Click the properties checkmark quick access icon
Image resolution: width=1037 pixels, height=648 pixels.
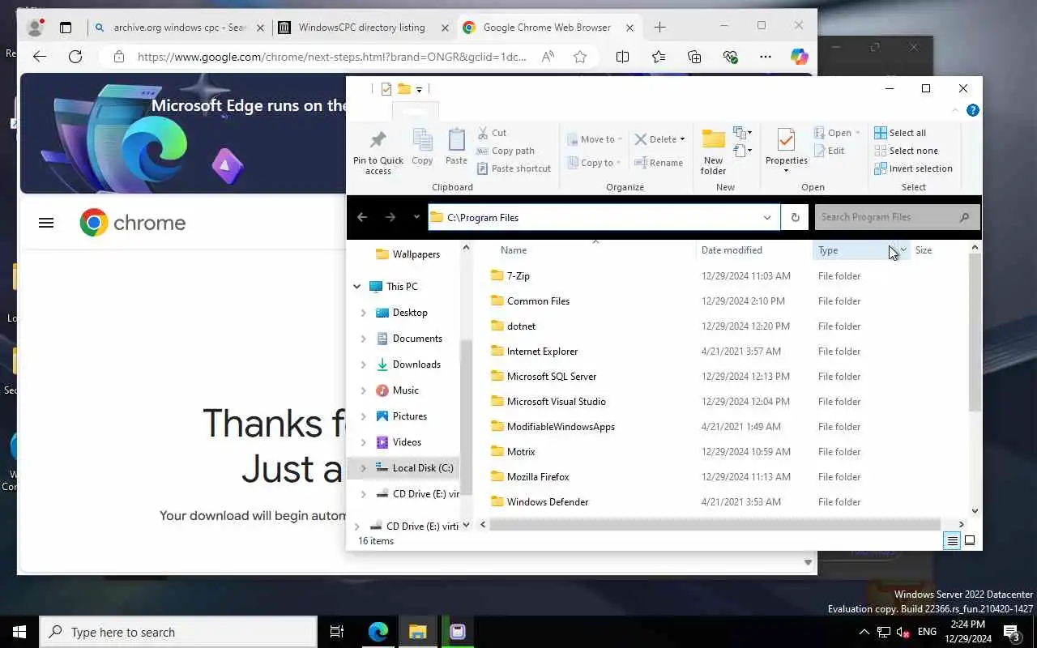386,89
